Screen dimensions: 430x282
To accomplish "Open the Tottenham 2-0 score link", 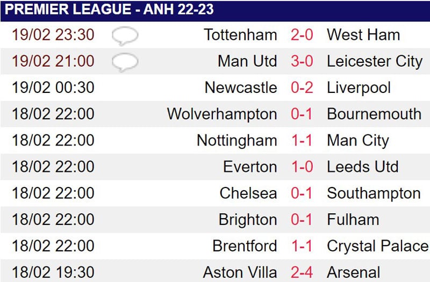I will [x=302, y=35].
